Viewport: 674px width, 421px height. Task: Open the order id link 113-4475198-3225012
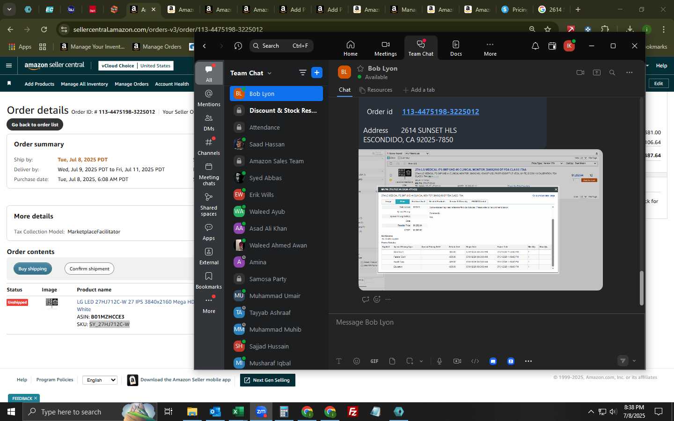click(x=440, y=111)
